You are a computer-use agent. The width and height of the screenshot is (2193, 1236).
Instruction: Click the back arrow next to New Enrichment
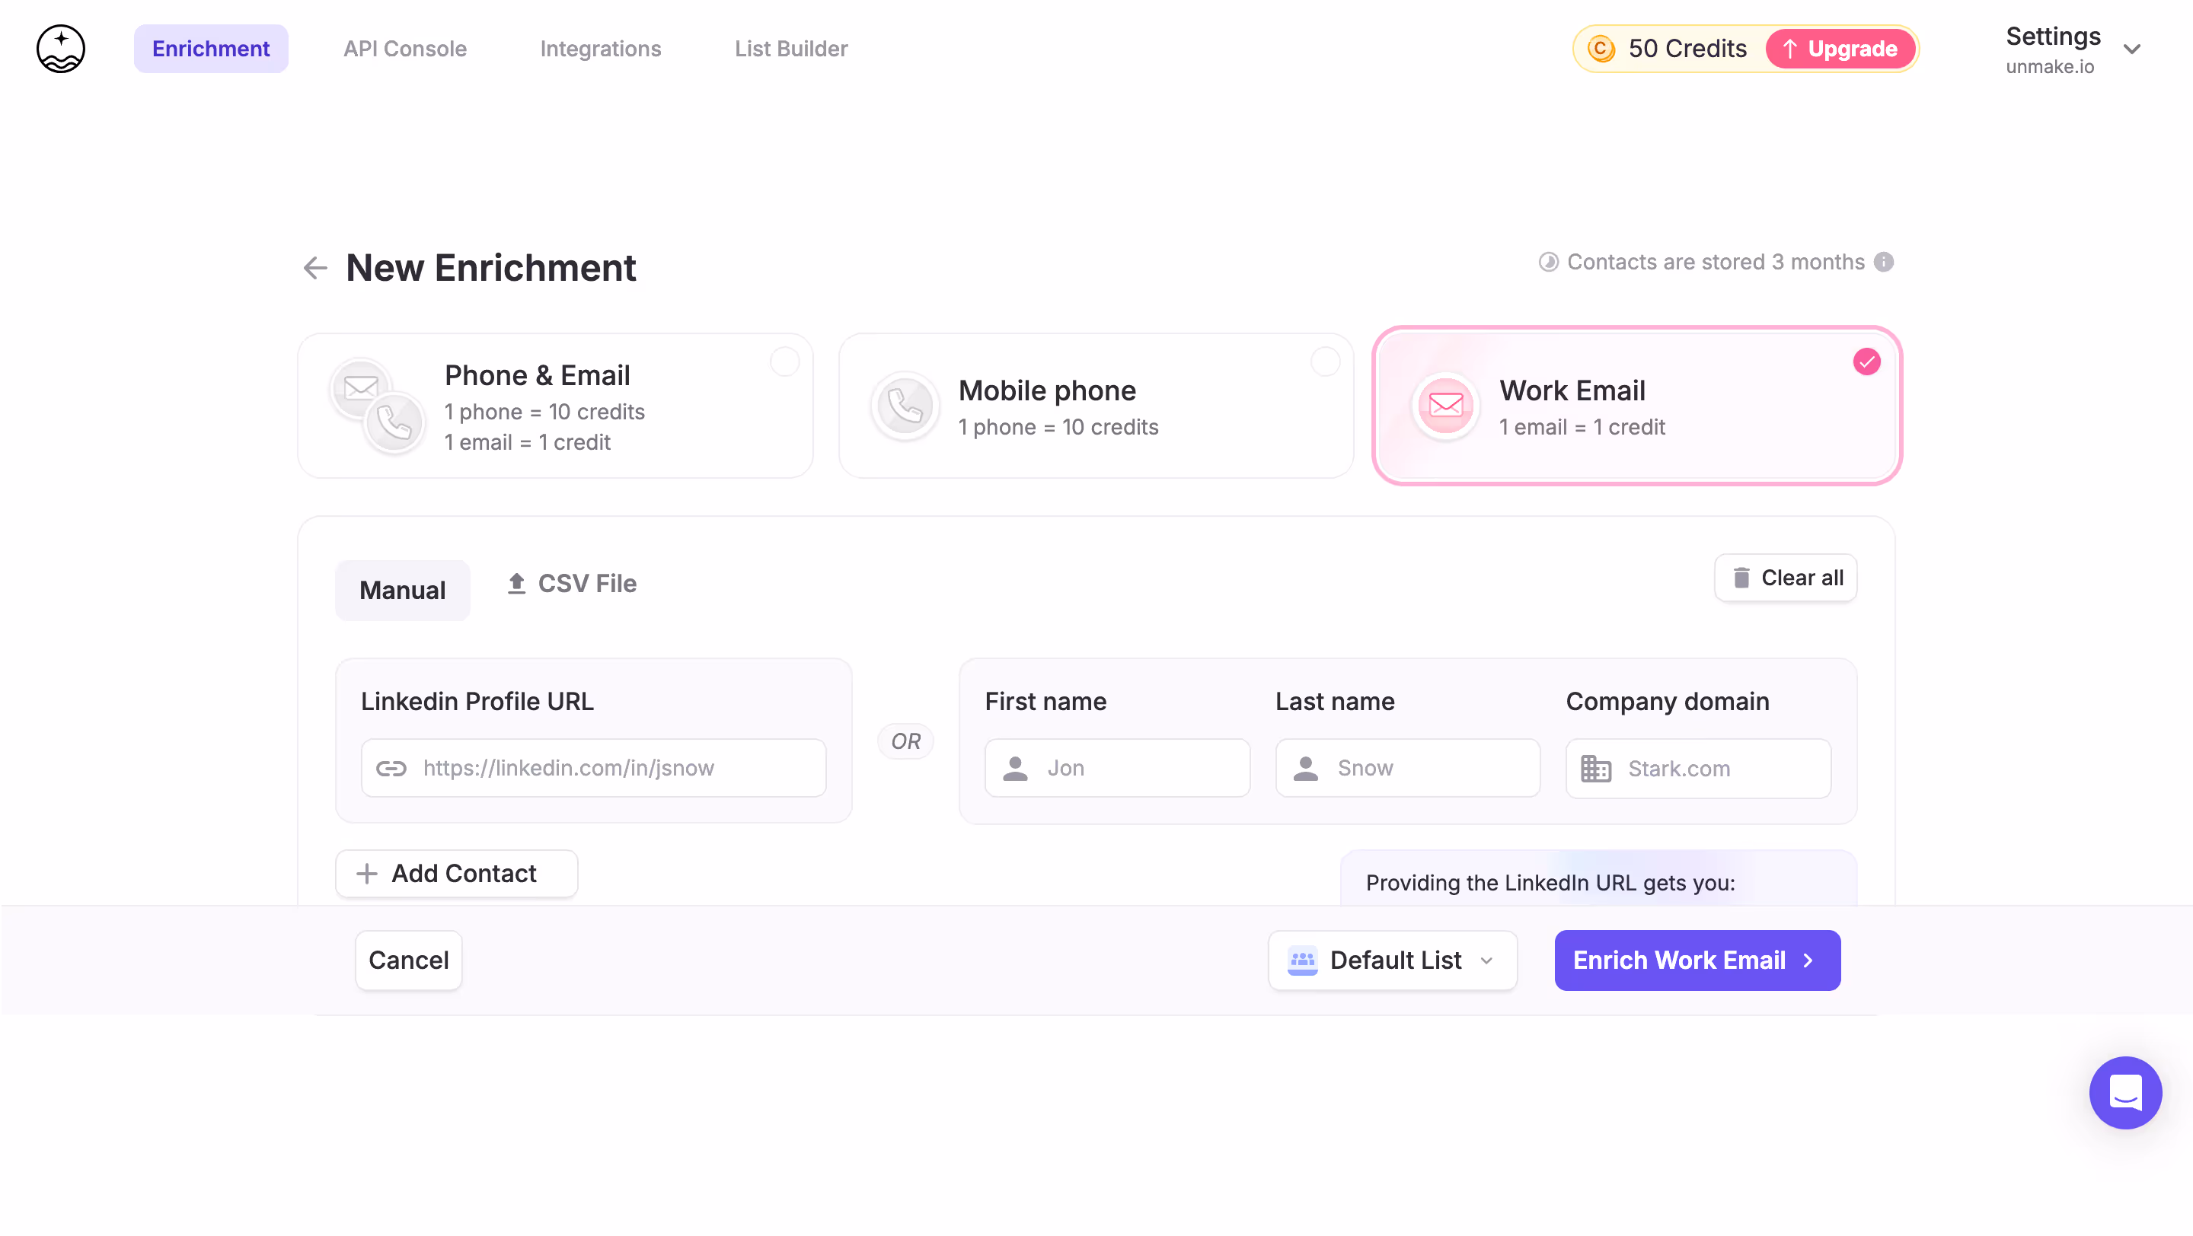click(x=315, y=268)
